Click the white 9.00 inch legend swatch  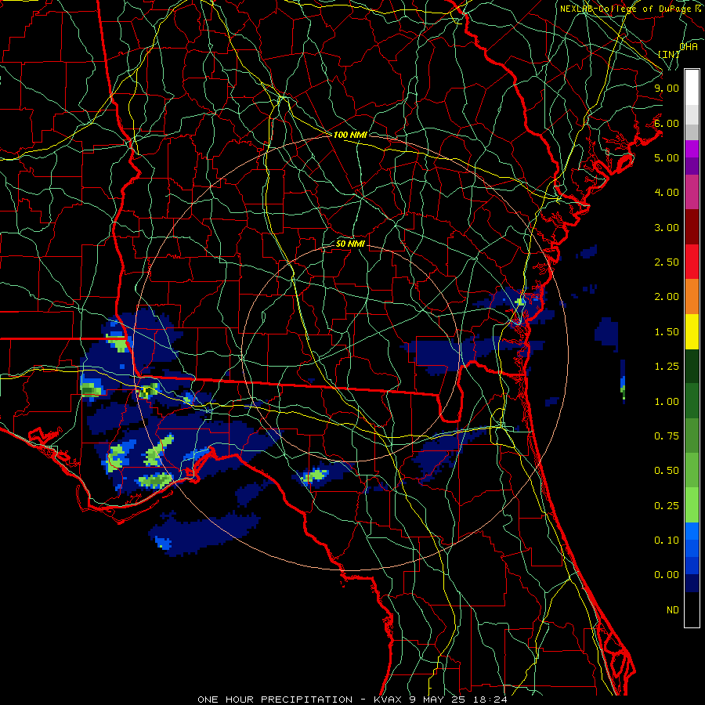(692, 87)
